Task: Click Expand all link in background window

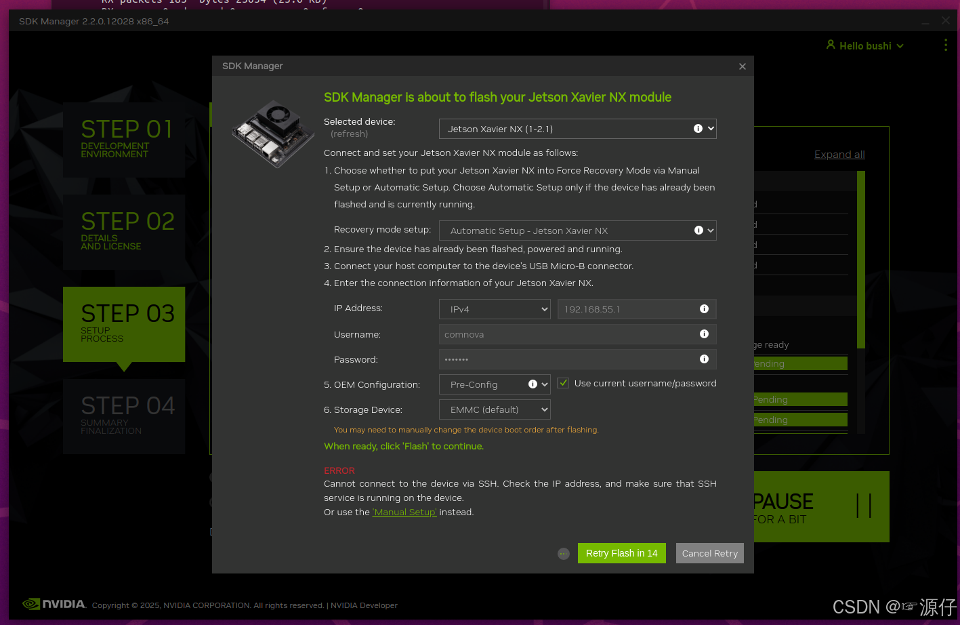Action: coord(839,155)
